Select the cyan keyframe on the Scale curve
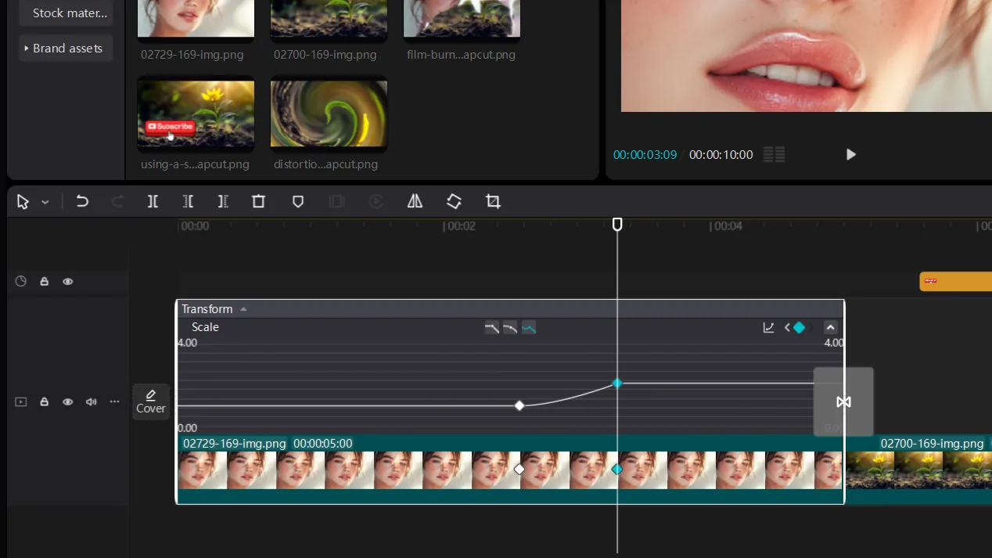992x558 pixels. (617, 383)
